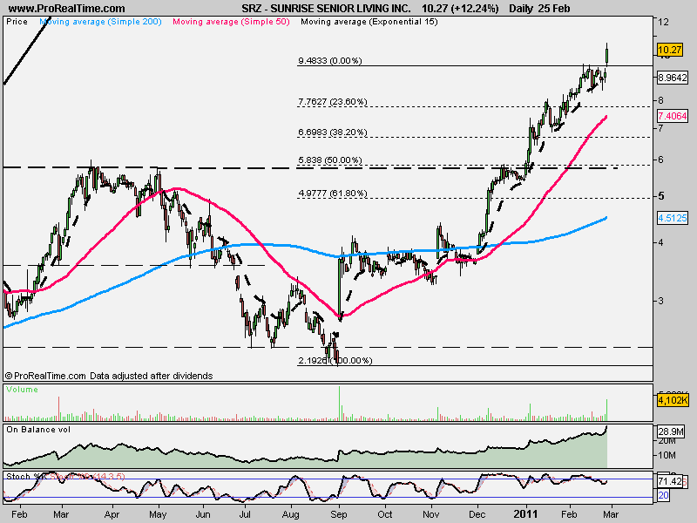Screen dimensions: 697x523
Task: Click the 9.4833 (0.00%) Fibonacci label
Action: [330, 60]
